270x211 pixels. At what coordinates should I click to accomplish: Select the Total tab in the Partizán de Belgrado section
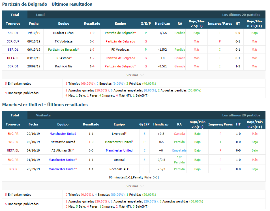[15, 15]
